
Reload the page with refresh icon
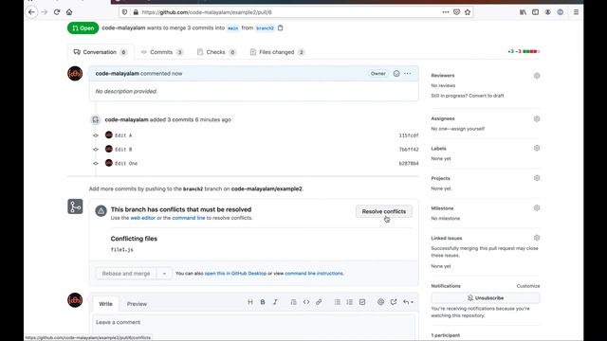coord(57,12)
